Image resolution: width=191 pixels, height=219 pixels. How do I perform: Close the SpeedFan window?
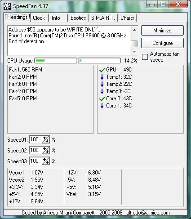pos(178,4)
